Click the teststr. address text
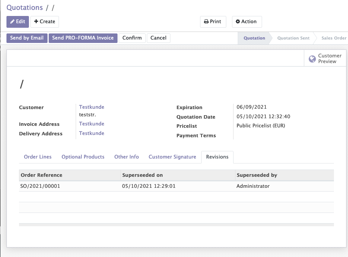348x257 pixels. [x=87, y=115]
